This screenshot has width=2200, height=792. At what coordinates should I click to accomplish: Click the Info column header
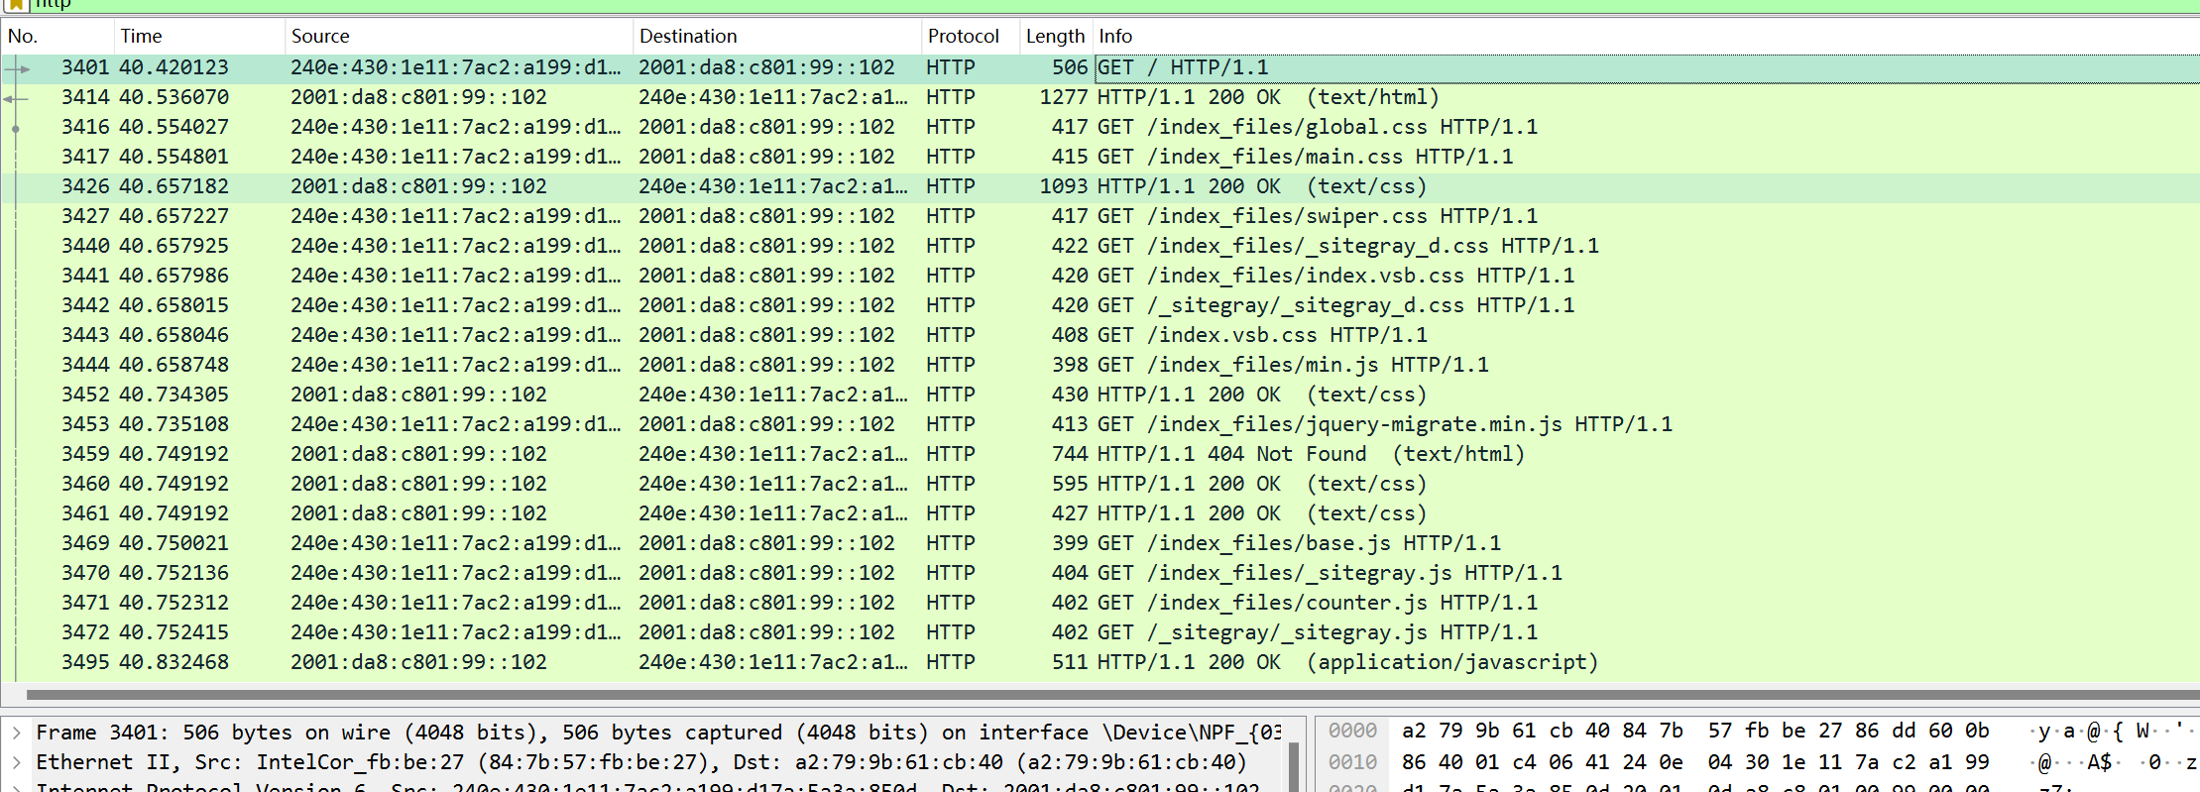(x=1646, y=36)
